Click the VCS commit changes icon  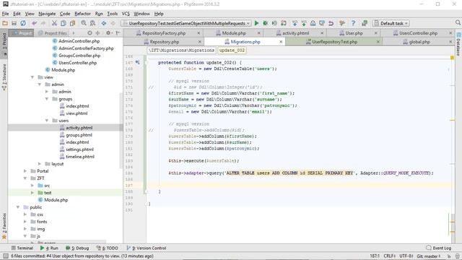(x=304, y=23)
